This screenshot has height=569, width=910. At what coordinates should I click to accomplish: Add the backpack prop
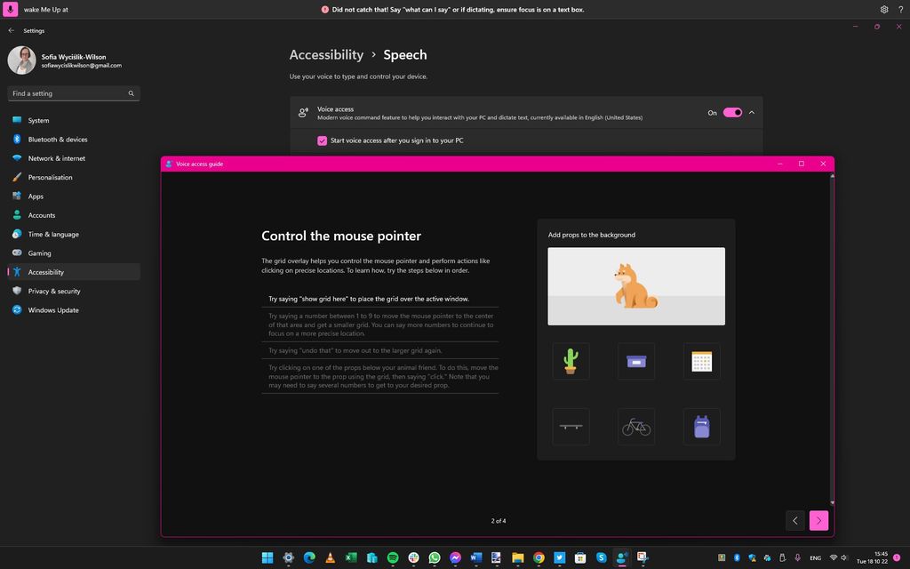tap(702, 426)
